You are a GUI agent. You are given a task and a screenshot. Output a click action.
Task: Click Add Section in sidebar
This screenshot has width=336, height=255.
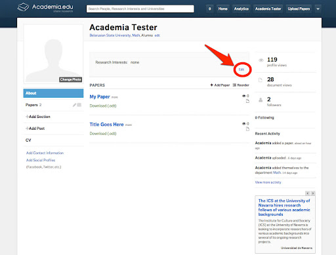[38, 117]
